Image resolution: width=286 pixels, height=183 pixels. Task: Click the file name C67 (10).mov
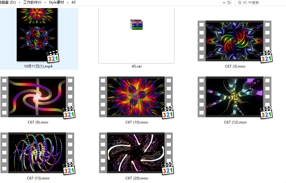coord(137,122)
